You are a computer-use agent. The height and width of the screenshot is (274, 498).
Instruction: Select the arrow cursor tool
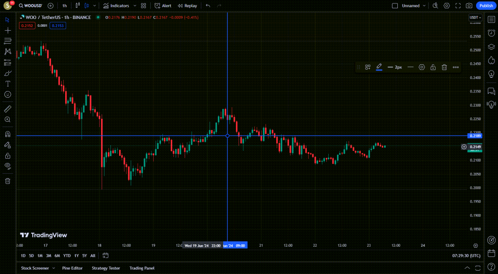[8, 19]
